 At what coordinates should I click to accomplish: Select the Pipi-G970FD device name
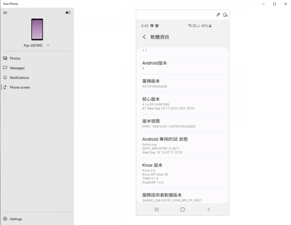33,46
